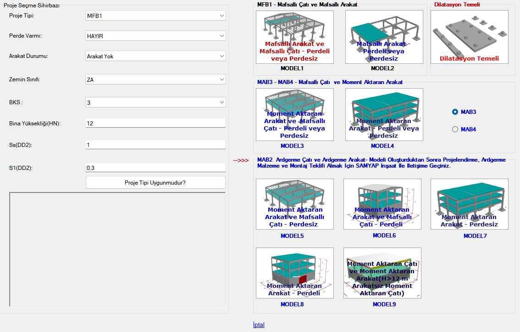Pick the MODEL8 building thumbnail

(x=294, y=273)
